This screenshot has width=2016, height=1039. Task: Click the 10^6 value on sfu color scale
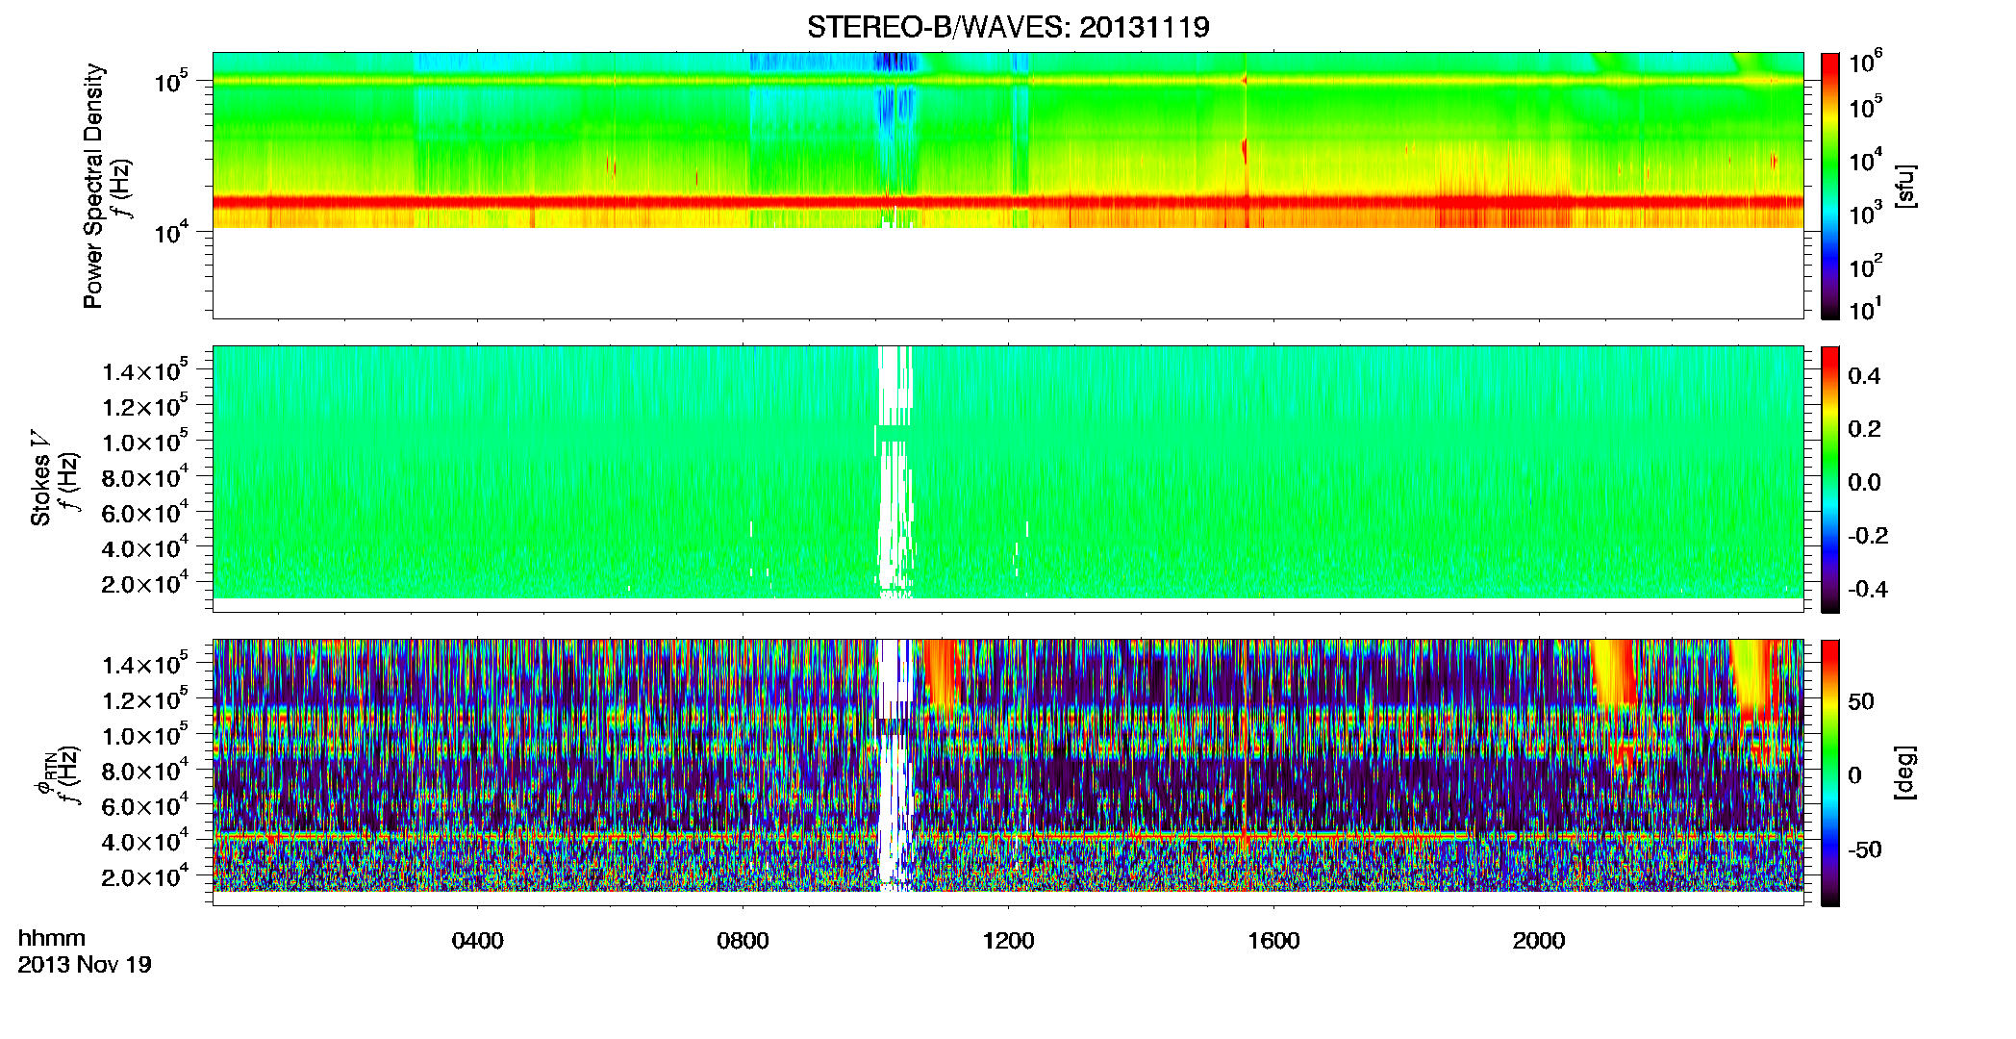[1865, 63]
